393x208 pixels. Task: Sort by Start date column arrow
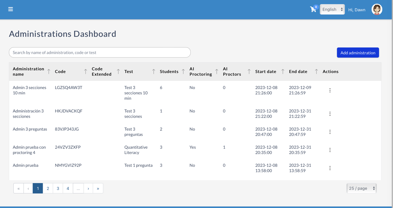[x=283, y=71]
